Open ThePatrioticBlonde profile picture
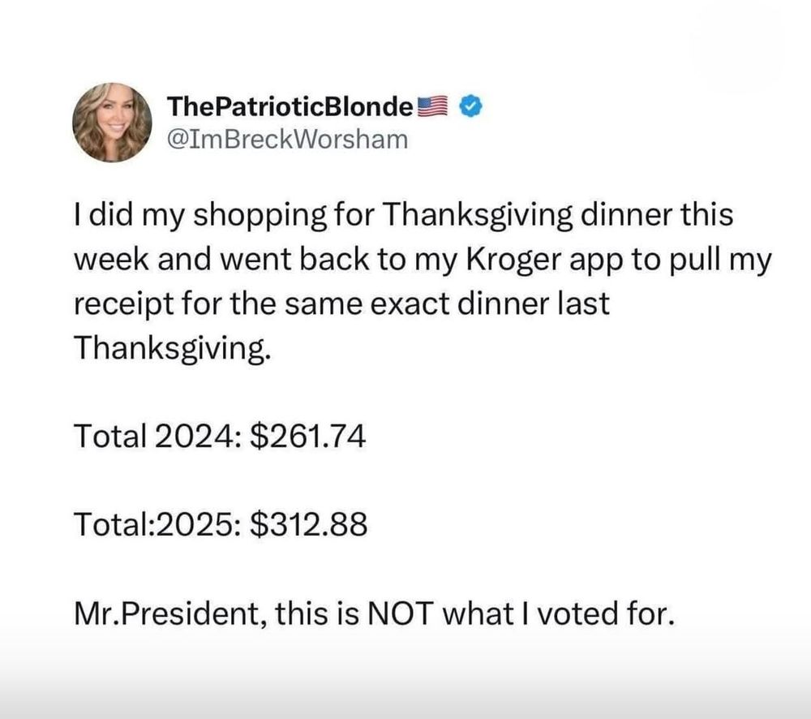Image resolution: width=811 pixels, height=719 pixels. click(112, 123)
